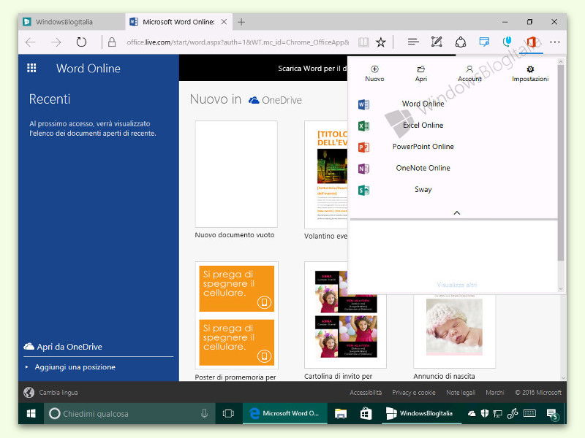Click the Excel icon in extension list
Image resolution: width=585 pixels, height=438 pixels.
[x=363, y=126]
